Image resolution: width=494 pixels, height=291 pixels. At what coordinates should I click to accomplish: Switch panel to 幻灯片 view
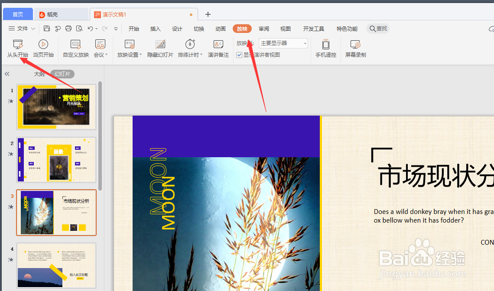click(62, 74)
